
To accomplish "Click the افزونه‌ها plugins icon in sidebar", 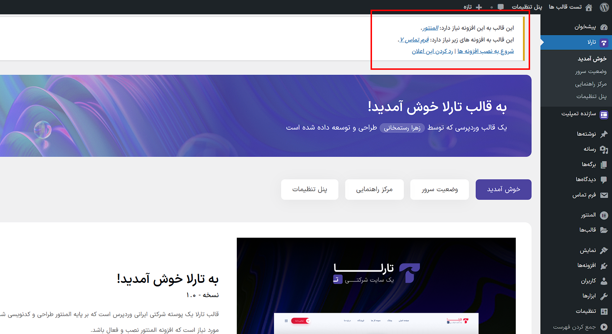I will [x=604, y=266].
